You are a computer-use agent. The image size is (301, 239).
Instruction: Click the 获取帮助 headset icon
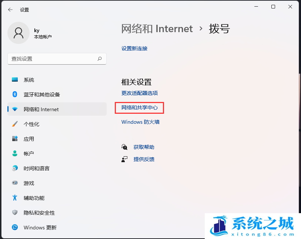(x=124, y=147)
